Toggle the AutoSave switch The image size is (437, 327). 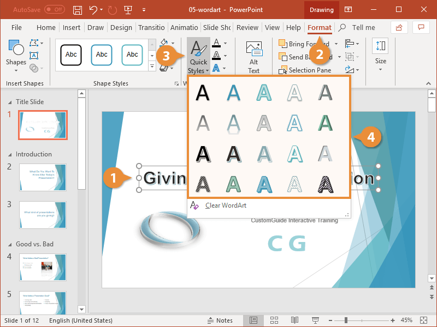[x=54, y=10]
